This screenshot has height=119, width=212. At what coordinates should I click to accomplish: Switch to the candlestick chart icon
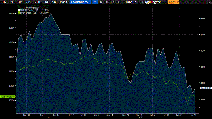coord(107,2)
